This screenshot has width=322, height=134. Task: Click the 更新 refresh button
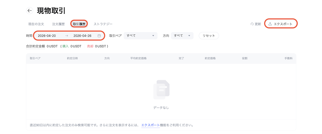pos(256,24)
